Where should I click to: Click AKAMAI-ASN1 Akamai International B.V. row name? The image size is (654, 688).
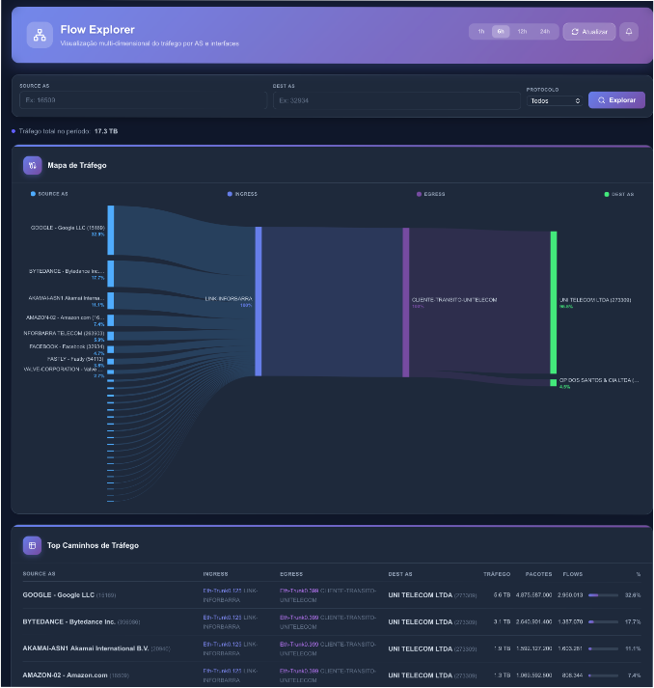(x=86, y=648)
